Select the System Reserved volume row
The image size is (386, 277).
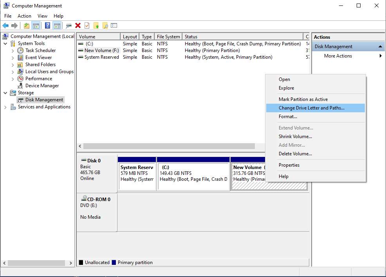point(193,57)
